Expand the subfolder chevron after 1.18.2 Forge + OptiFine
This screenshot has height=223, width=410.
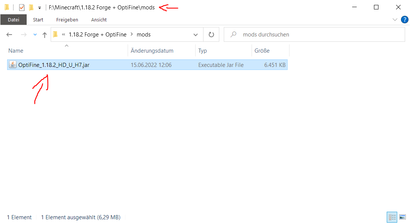click(131, 34)
